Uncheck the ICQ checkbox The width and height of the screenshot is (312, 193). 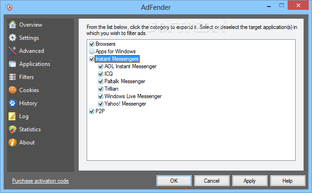point(101,74)
